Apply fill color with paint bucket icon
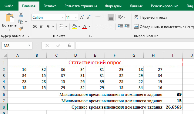Image resolution: width=194 pixels, height=114 pixels. (74, 27)
